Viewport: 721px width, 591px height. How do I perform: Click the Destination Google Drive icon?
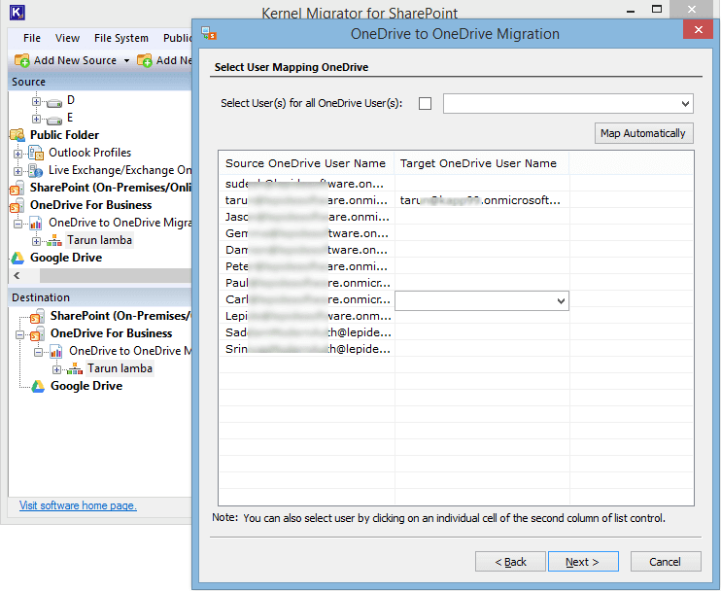(x=38, y=386)
